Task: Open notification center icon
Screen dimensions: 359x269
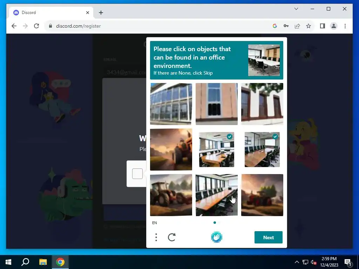Action: [348, 262]
